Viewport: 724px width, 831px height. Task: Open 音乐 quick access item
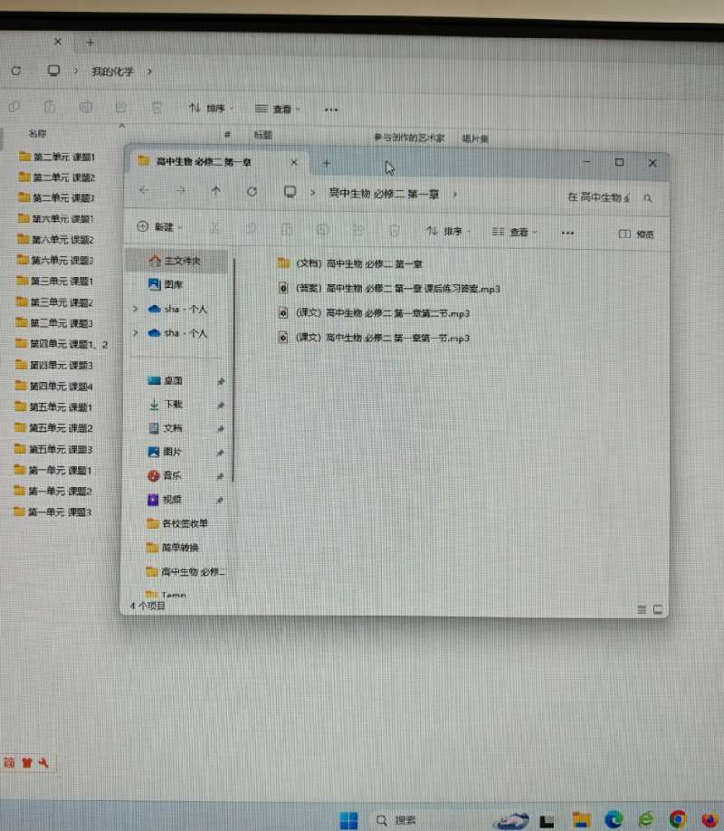coord(165,475)
